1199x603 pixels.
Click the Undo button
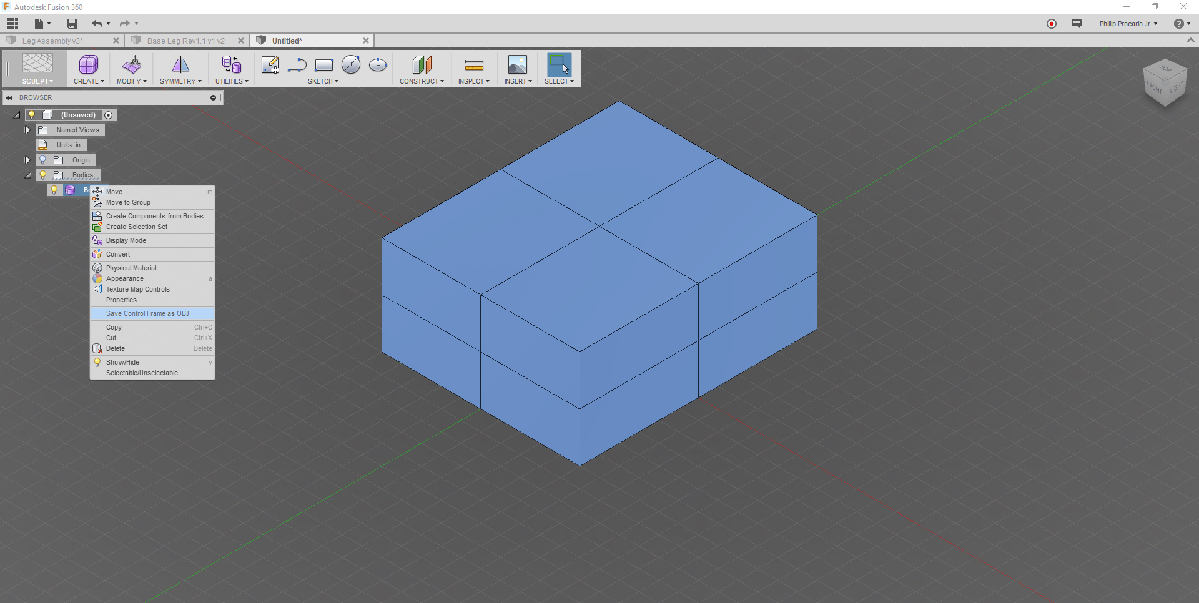click(x=97, y=23)
